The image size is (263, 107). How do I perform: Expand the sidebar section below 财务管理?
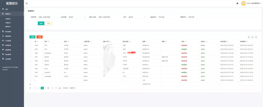tap(12, 36)
